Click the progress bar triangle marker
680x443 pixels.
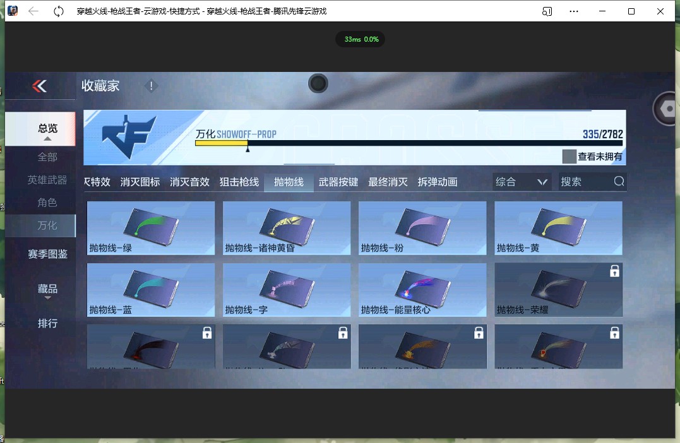(248, 149)
